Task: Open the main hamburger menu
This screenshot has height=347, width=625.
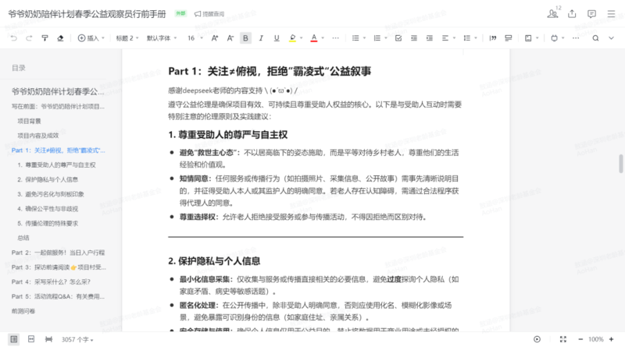Action: coord(611,13)
